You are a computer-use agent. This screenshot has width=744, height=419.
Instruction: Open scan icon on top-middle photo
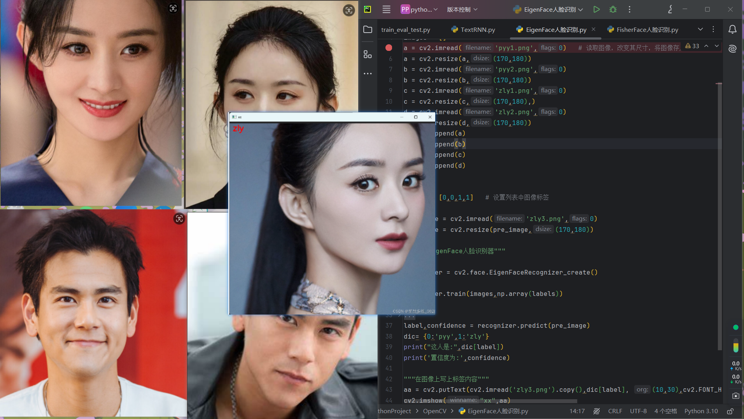point(349,10)
